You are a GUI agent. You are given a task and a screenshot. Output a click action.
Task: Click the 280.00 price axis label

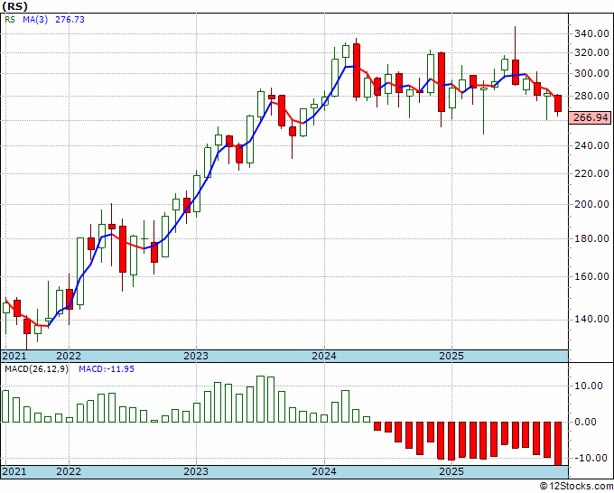coord(591,96)
